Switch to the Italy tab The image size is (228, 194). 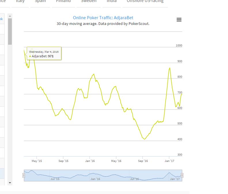[20, 1]
